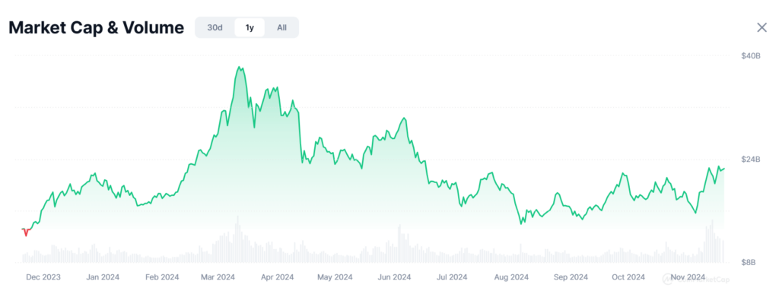This screenshot has height=294, width=779.
Task: Click the Mar 2024 x-axis label
Action: tap(218, 277)
